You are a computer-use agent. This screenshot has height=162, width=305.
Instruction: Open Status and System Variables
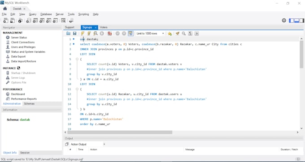click(x=28, y=51)
